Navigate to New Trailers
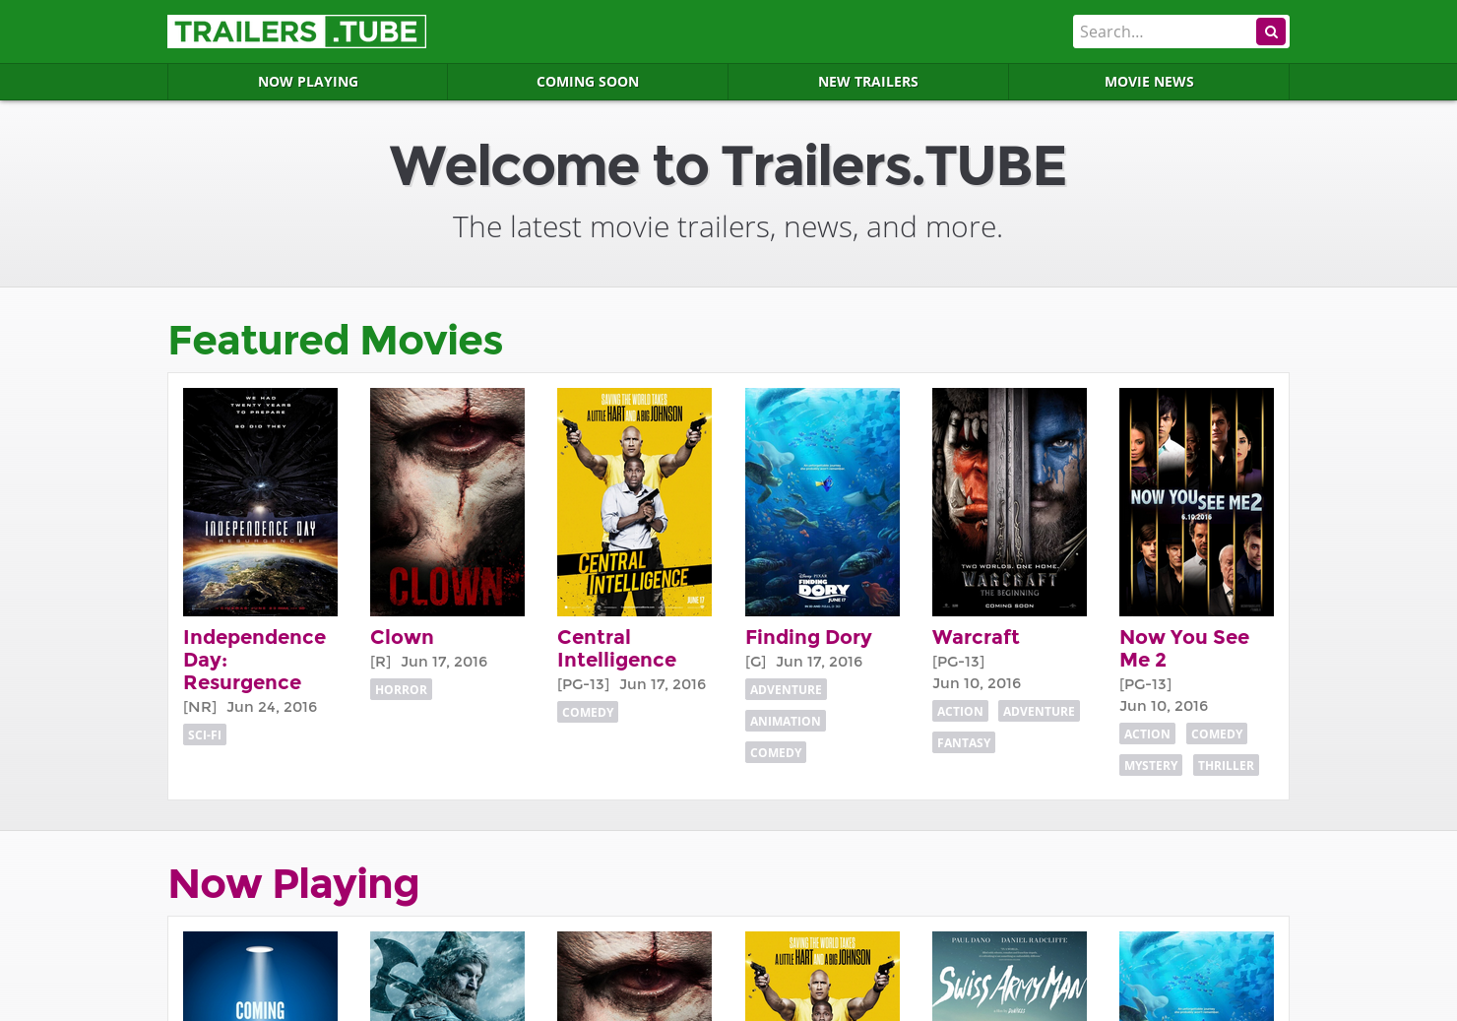The height and width of the screenshot is (1021, 1457). point(868,82)
